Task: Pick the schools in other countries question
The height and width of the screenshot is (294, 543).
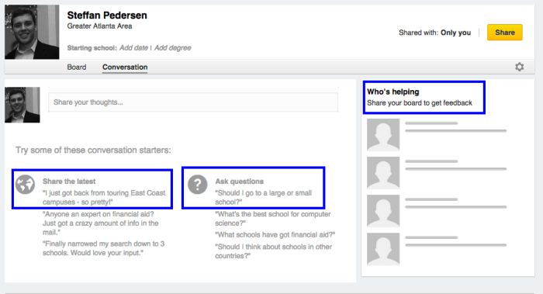Action: pos(273,251)
